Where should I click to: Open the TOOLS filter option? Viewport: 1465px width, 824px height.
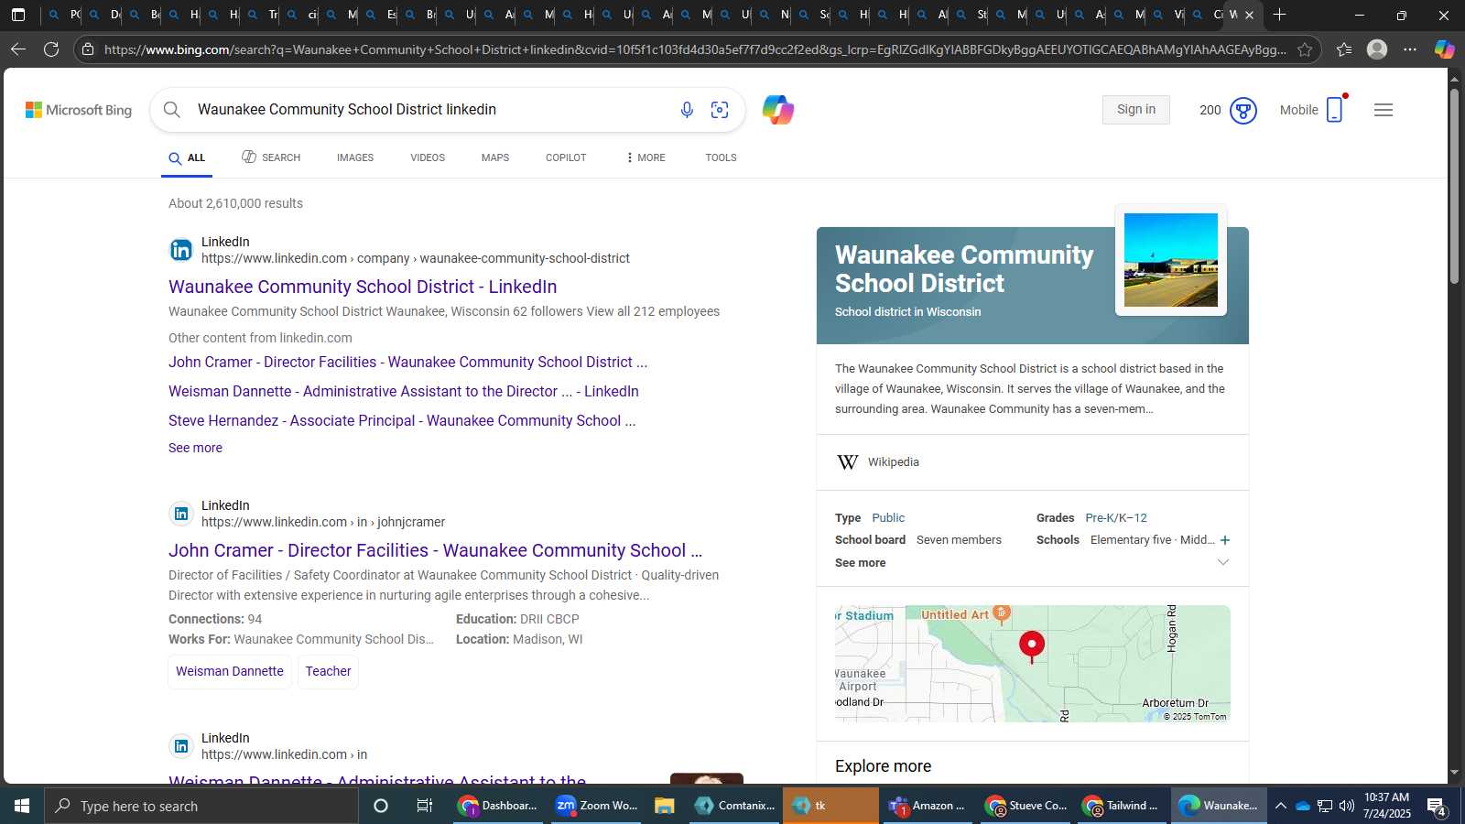(721, 157)
